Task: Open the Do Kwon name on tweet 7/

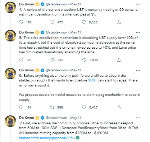Action: (x=27, y=118)
